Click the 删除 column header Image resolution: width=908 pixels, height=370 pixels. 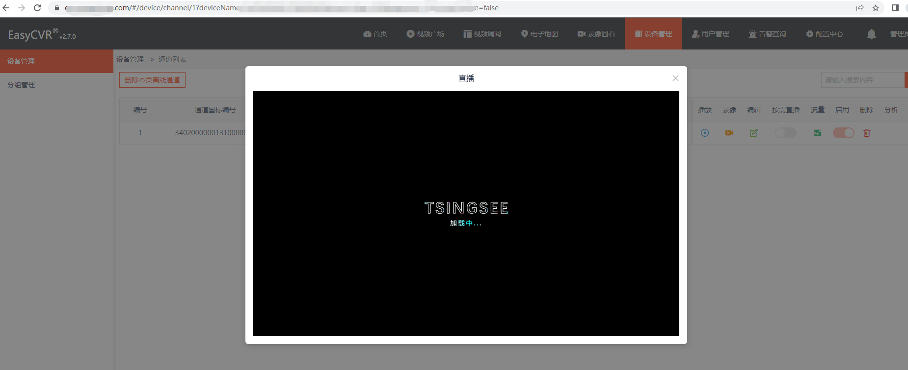coord(867,110)
